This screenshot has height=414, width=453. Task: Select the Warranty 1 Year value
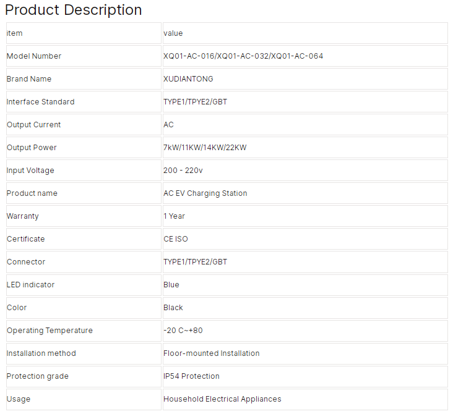(x=174, y=216)
